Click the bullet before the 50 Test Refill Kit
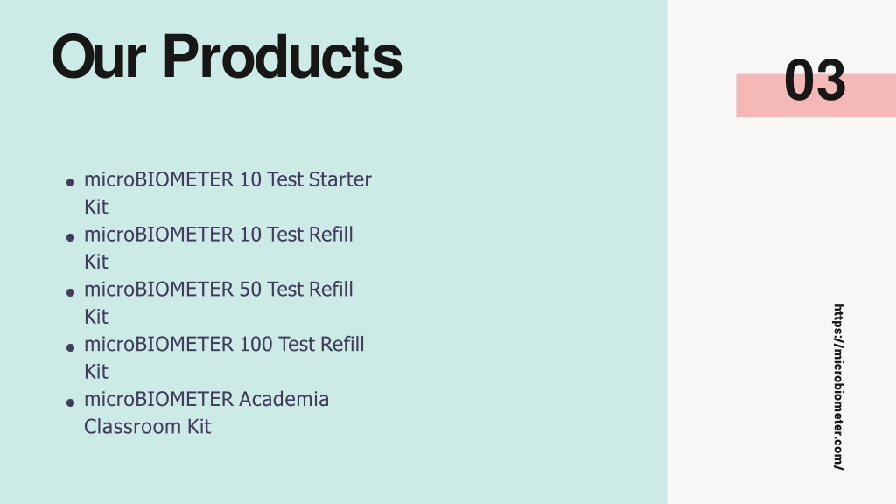The image size is (896, 504). pyautogui.click(x=70, y=292)
